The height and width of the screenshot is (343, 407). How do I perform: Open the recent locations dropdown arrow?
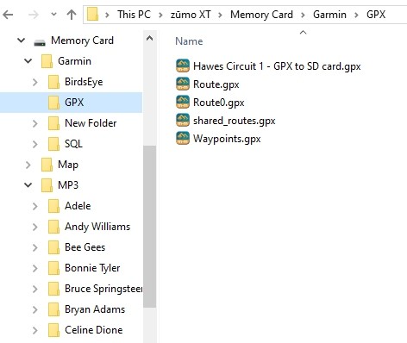coord(53,14)
